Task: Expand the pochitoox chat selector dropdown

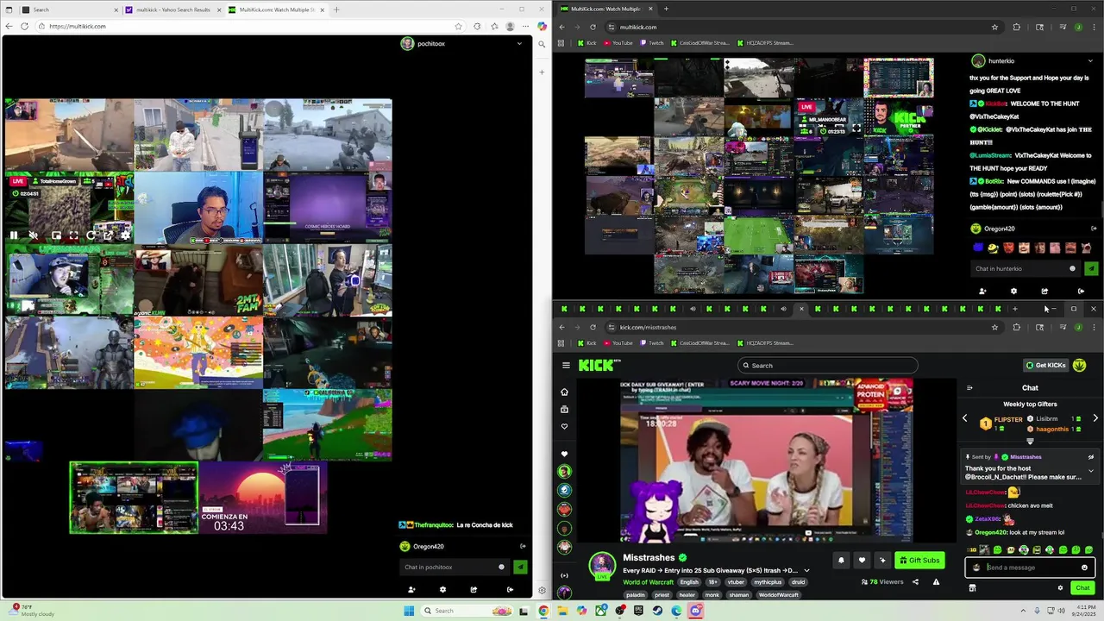Action: click(519, 43)
